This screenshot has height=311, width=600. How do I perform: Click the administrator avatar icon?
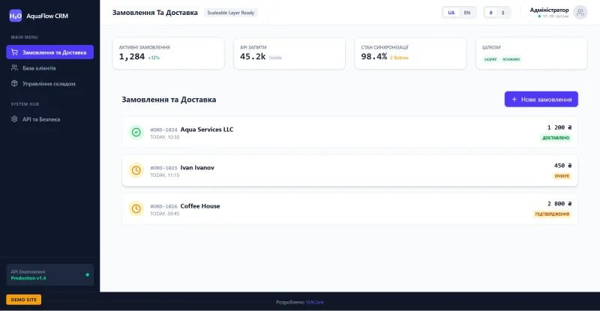pyautogui.click(x=580, y=13)
